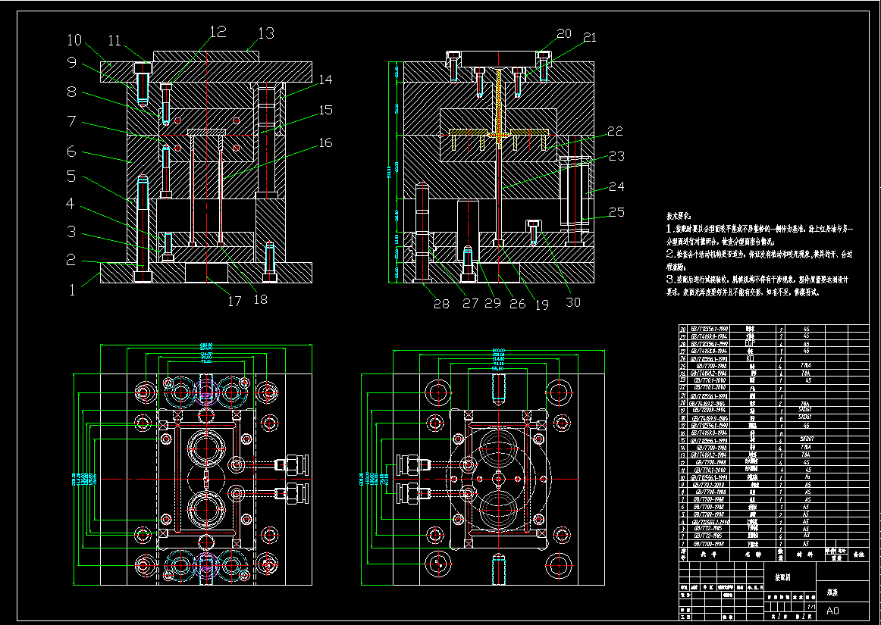This screenshot has width=881, height=625.
Task: Select leader callout number 26
Action: pyautogui.click(x=518, y=305)
